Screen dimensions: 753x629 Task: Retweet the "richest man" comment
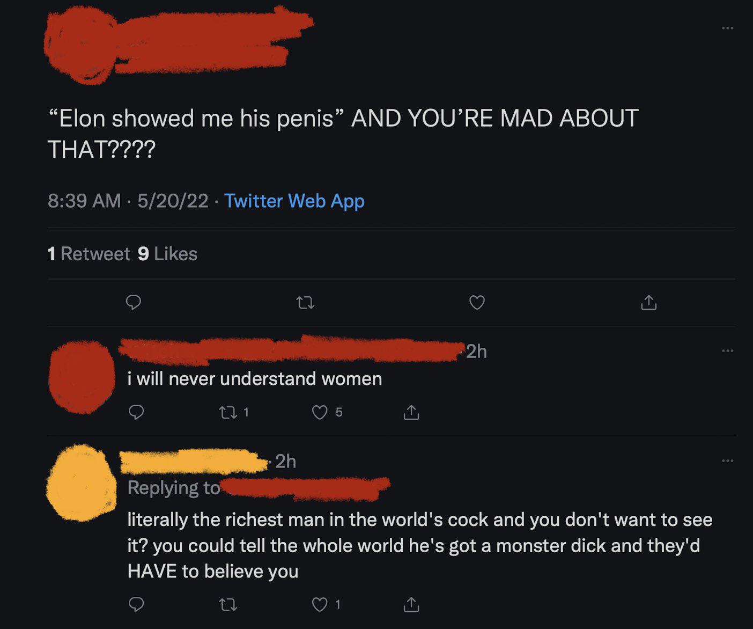[228, 605]
